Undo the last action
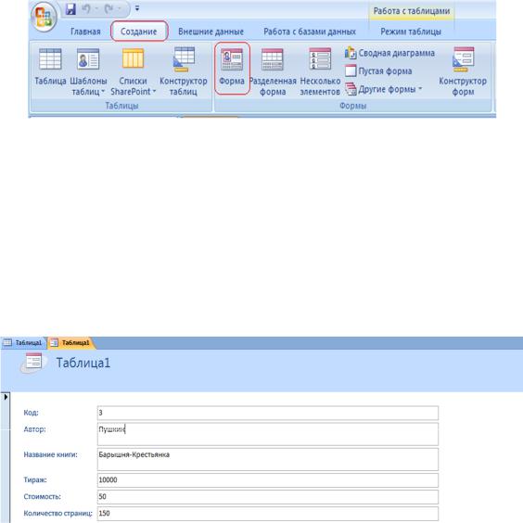The height and width of the screenshot is (523, 523). click(x=86, y=8)
